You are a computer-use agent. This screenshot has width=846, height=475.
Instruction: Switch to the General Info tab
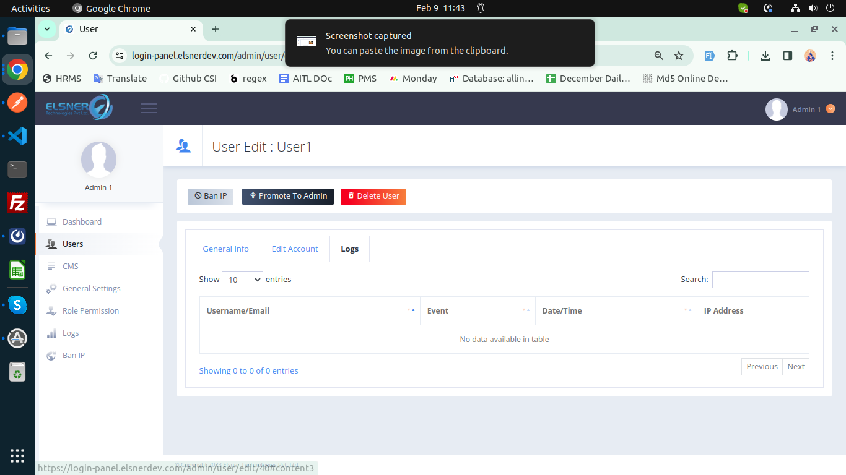(x=225, y=249)
